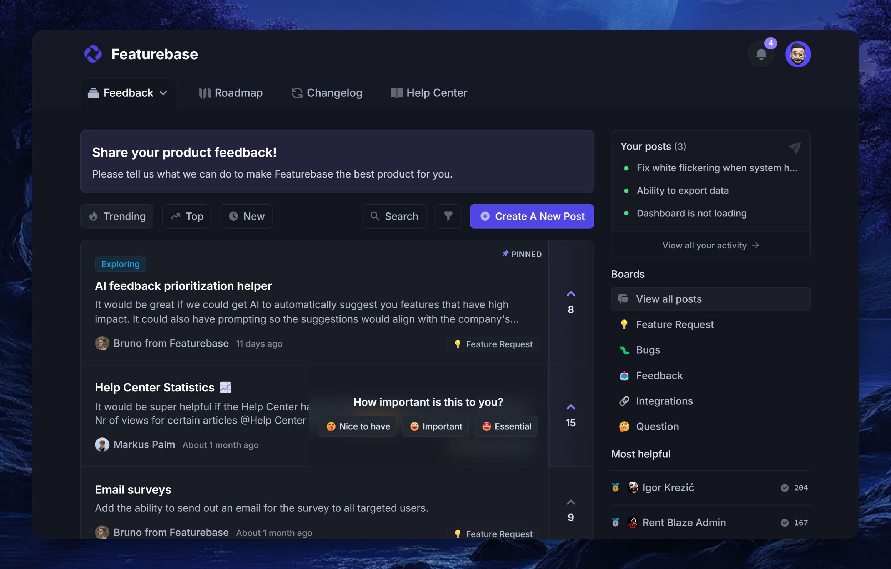
Task: Click the Featurebase logo icon
Action: click(x=93, y=54)
